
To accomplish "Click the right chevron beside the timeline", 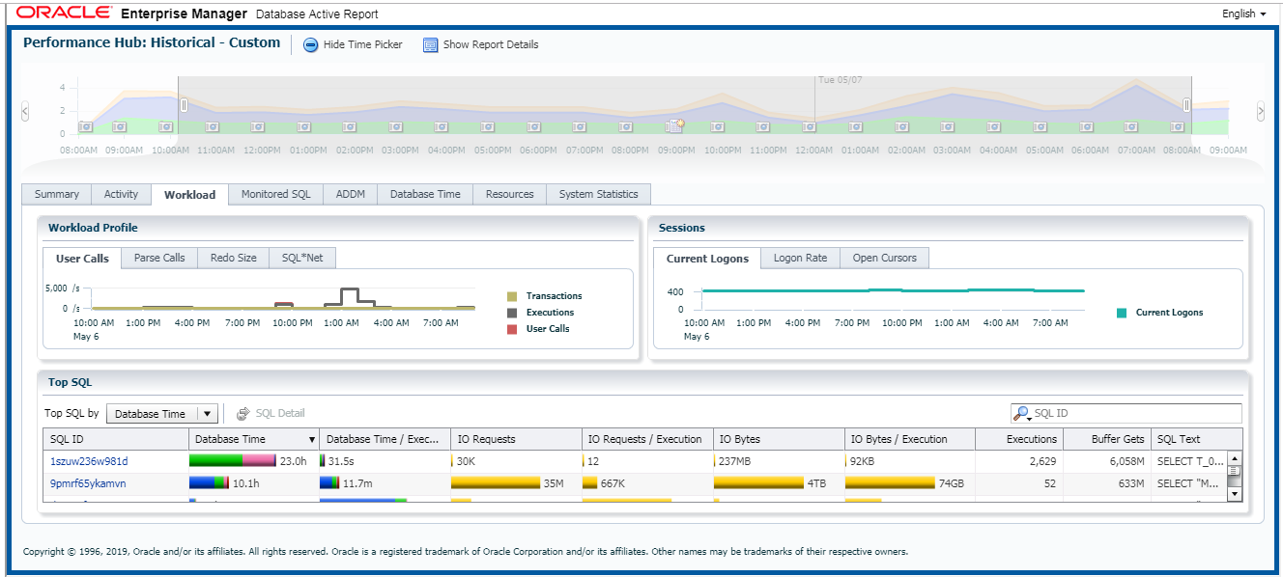I will click(x=1261, y=111).
